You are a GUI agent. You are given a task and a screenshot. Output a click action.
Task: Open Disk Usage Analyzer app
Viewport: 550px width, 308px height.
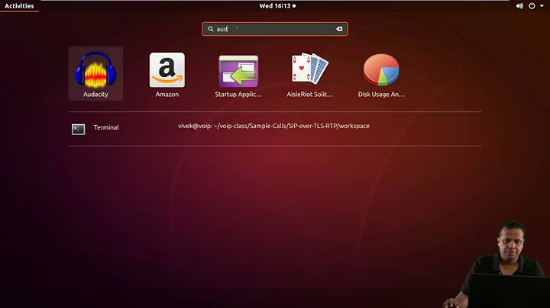(x=381, y=69)
